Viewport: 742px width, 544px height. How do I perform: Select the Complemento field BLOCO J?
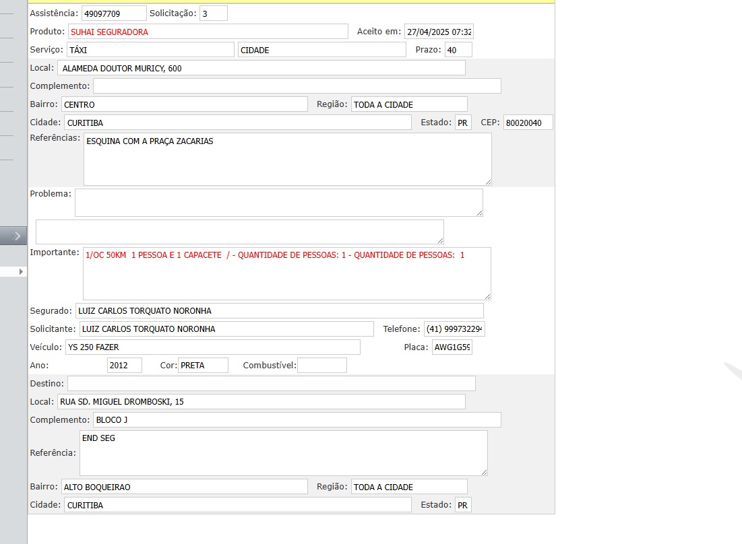(297, 419)
